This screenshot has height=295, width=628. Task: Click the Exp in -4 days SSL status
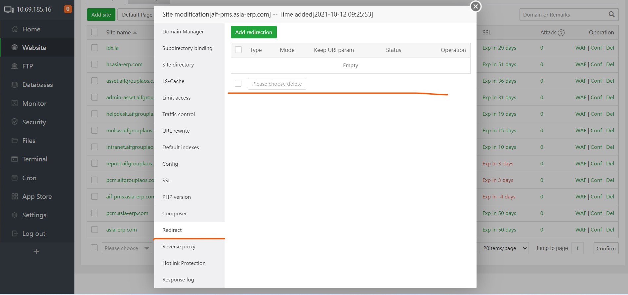pos(499,196)
